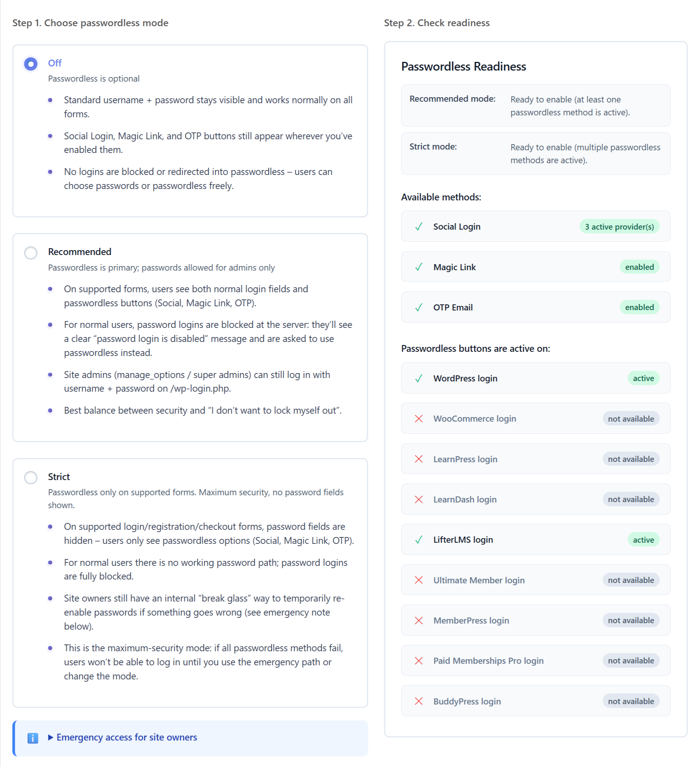Image resolution: width=699 pixels, height=767 pixels.
Task: Click the green checkmark beside Social Login
Action: pos(419,227)
